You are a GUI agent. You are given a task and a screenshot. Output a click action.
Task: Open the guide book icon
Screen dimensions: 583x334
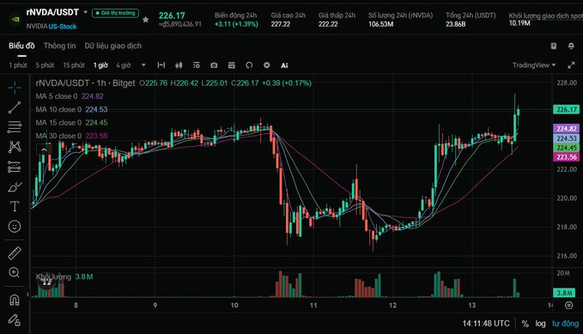click(554, 46)
